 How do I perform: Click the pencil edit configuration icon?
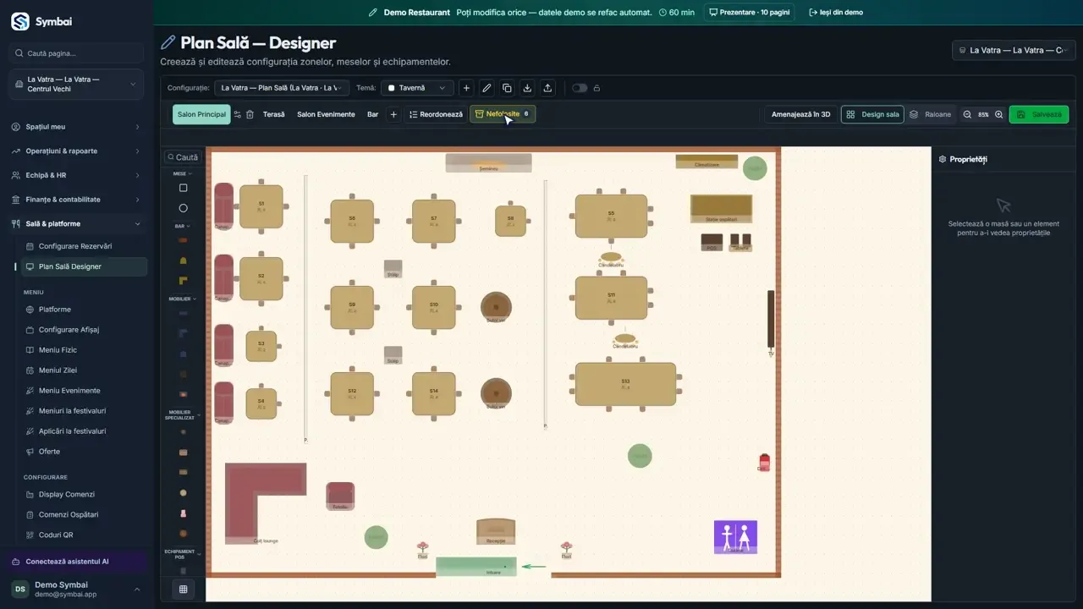click(x=487, y=88)
